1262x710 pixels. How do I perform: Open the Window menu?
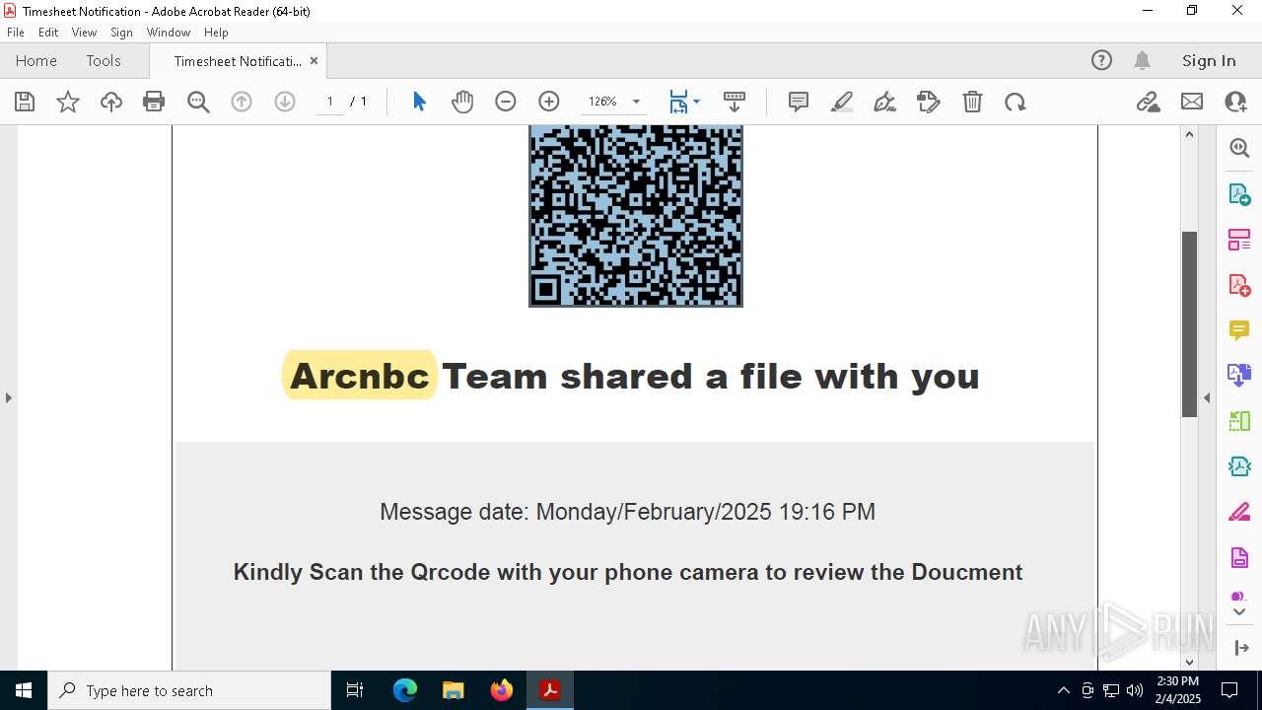click(169, 33)
